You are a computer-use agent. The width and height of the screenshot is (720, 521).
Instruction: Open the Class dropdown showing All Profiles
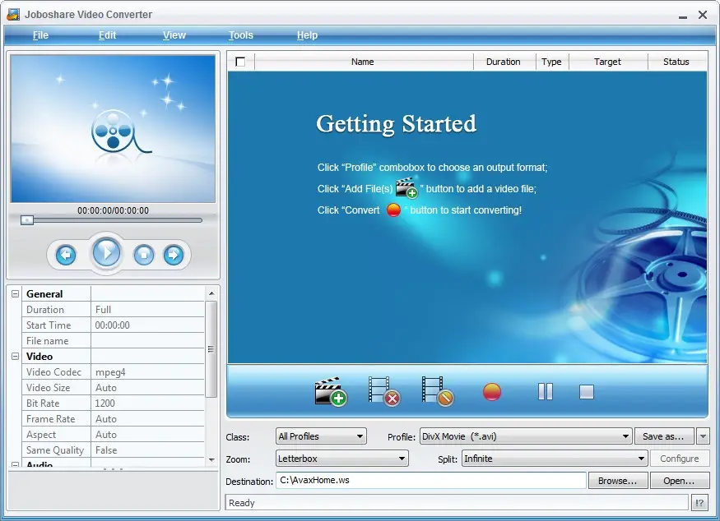pos(321,436)
